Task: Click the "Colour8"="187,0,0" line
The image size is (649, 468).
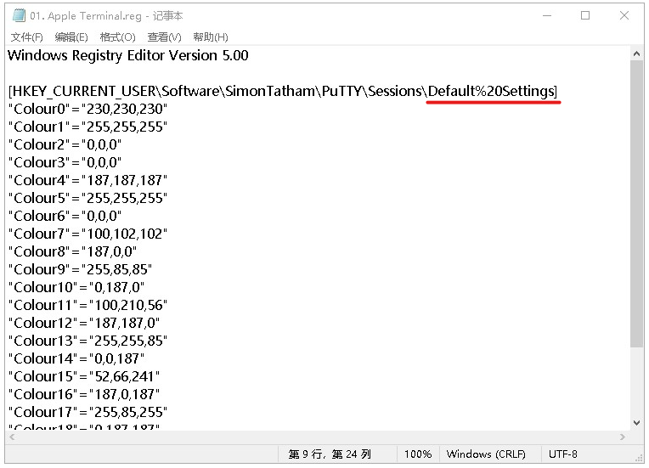Action: pyautogui.click(x=72, y=251)
